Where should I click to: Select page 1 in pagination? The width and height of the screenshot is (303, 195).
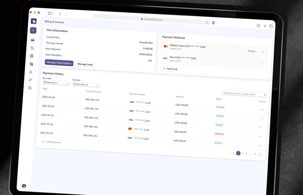click(238, 153)
